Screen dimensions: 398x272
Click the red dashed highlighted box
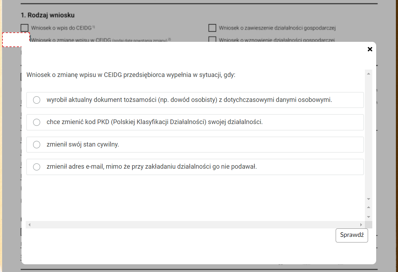[x=16, y=39]
